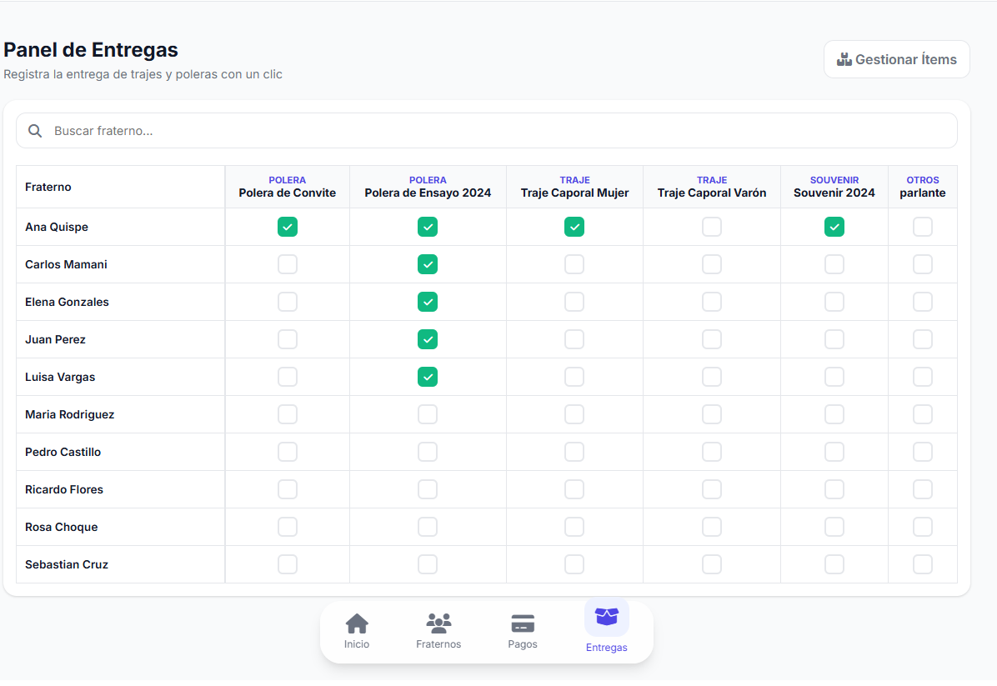The width and height of the screenshot is (997, 686).
Task: Click the magnifying glass search icon
Action: pos(35,131)
